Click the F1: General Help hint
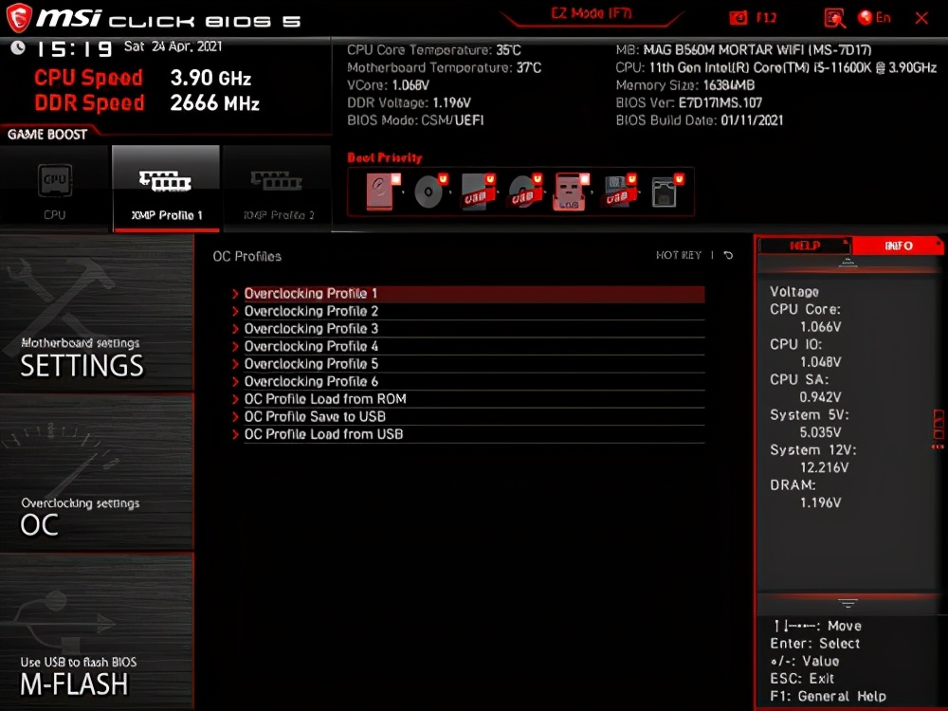This screenshot has height=711, width=948. (x=828, y=697)
